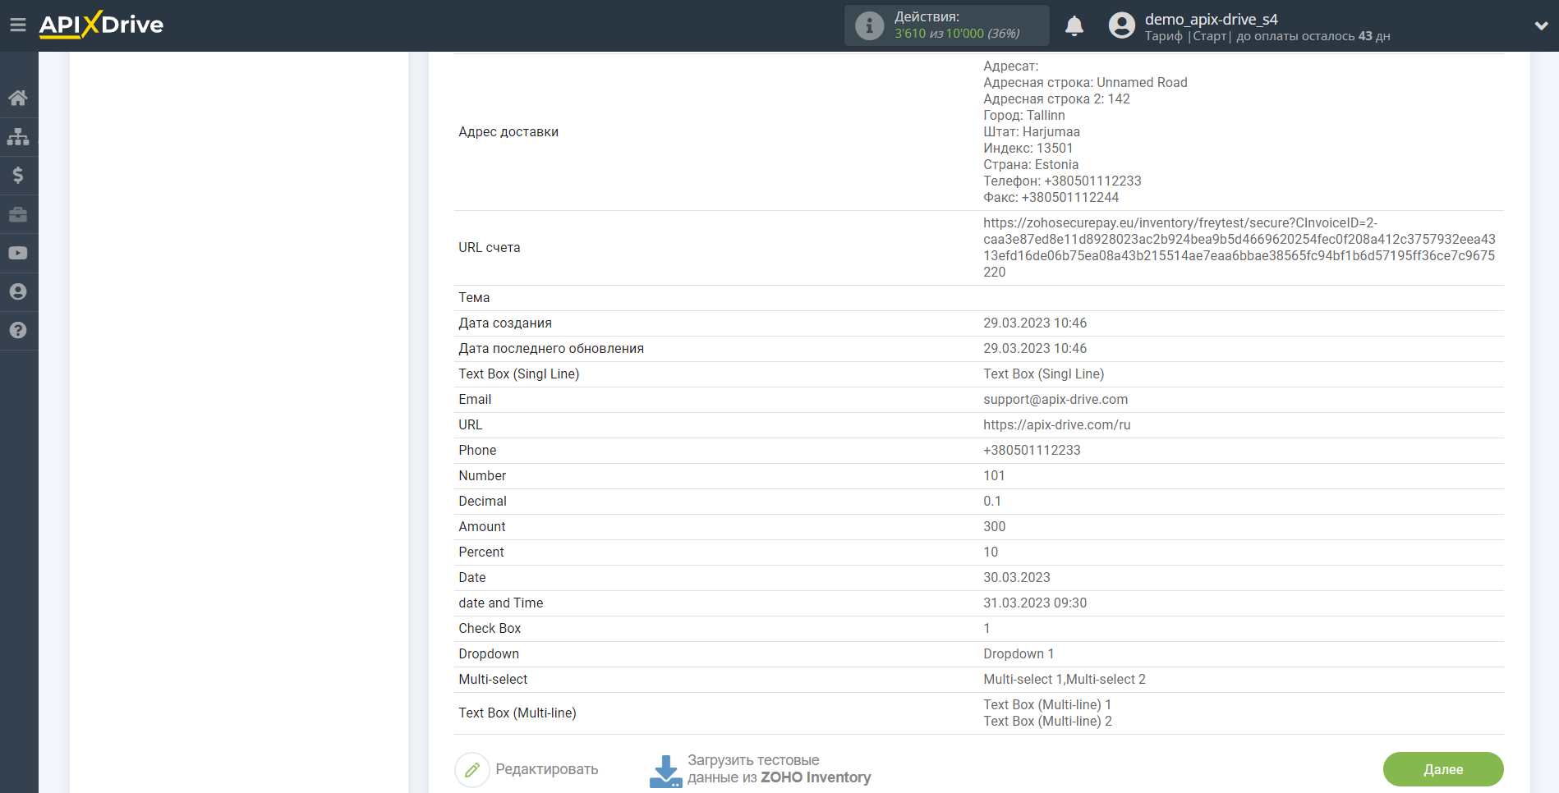1559x793 pixels.
Task: Click the 'Город: Tallinn' address line
Action: [1024, 115]
